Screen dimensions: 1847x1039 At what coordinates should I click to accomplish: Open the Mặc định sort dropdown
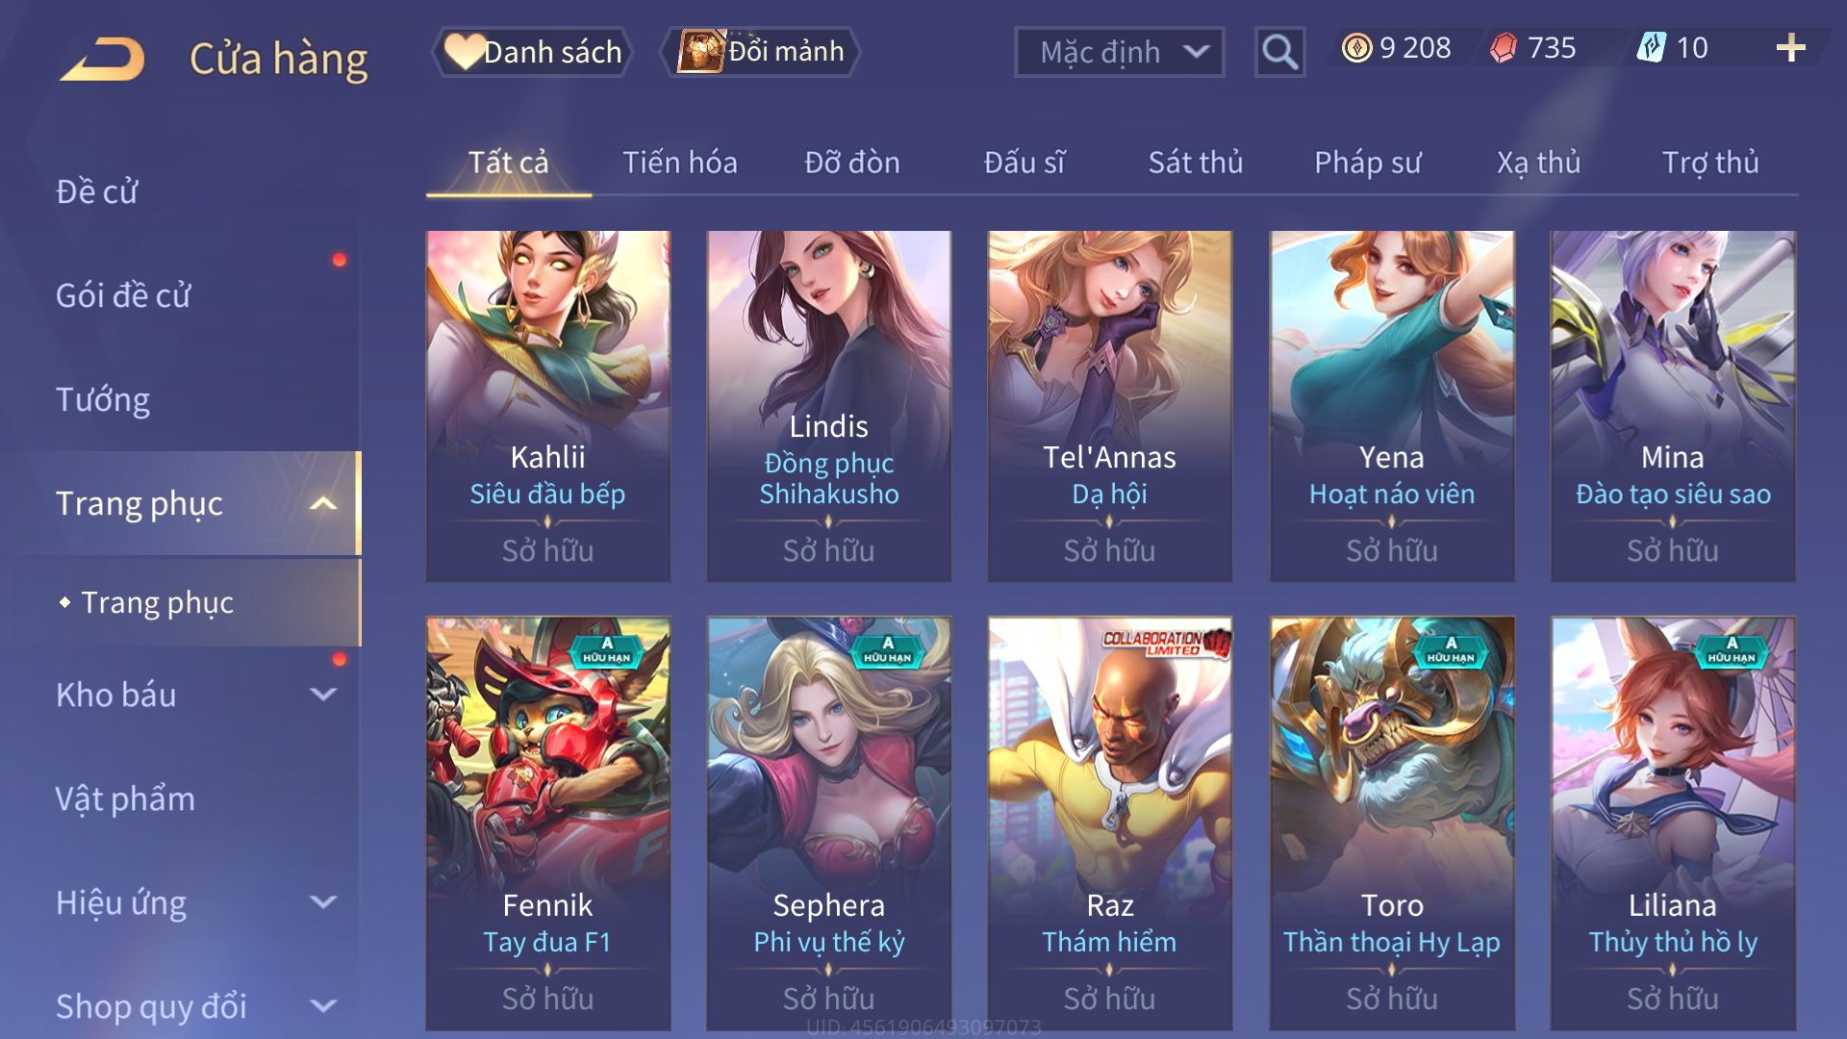tap(1119, 52)
